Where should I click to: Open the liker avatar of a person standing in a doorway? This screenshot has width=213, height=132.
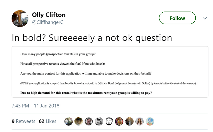click(129, 121)
